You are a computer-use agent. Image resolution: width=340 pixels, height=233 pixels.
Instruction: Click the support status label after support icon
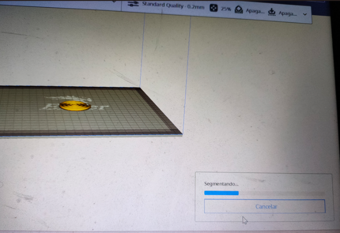coord(255,11)
